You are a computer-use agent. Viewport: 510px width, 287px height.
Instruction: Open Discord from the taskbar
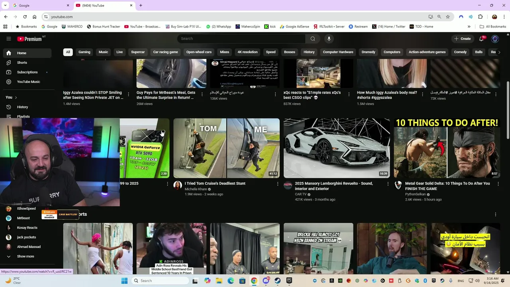pos(266,281)
